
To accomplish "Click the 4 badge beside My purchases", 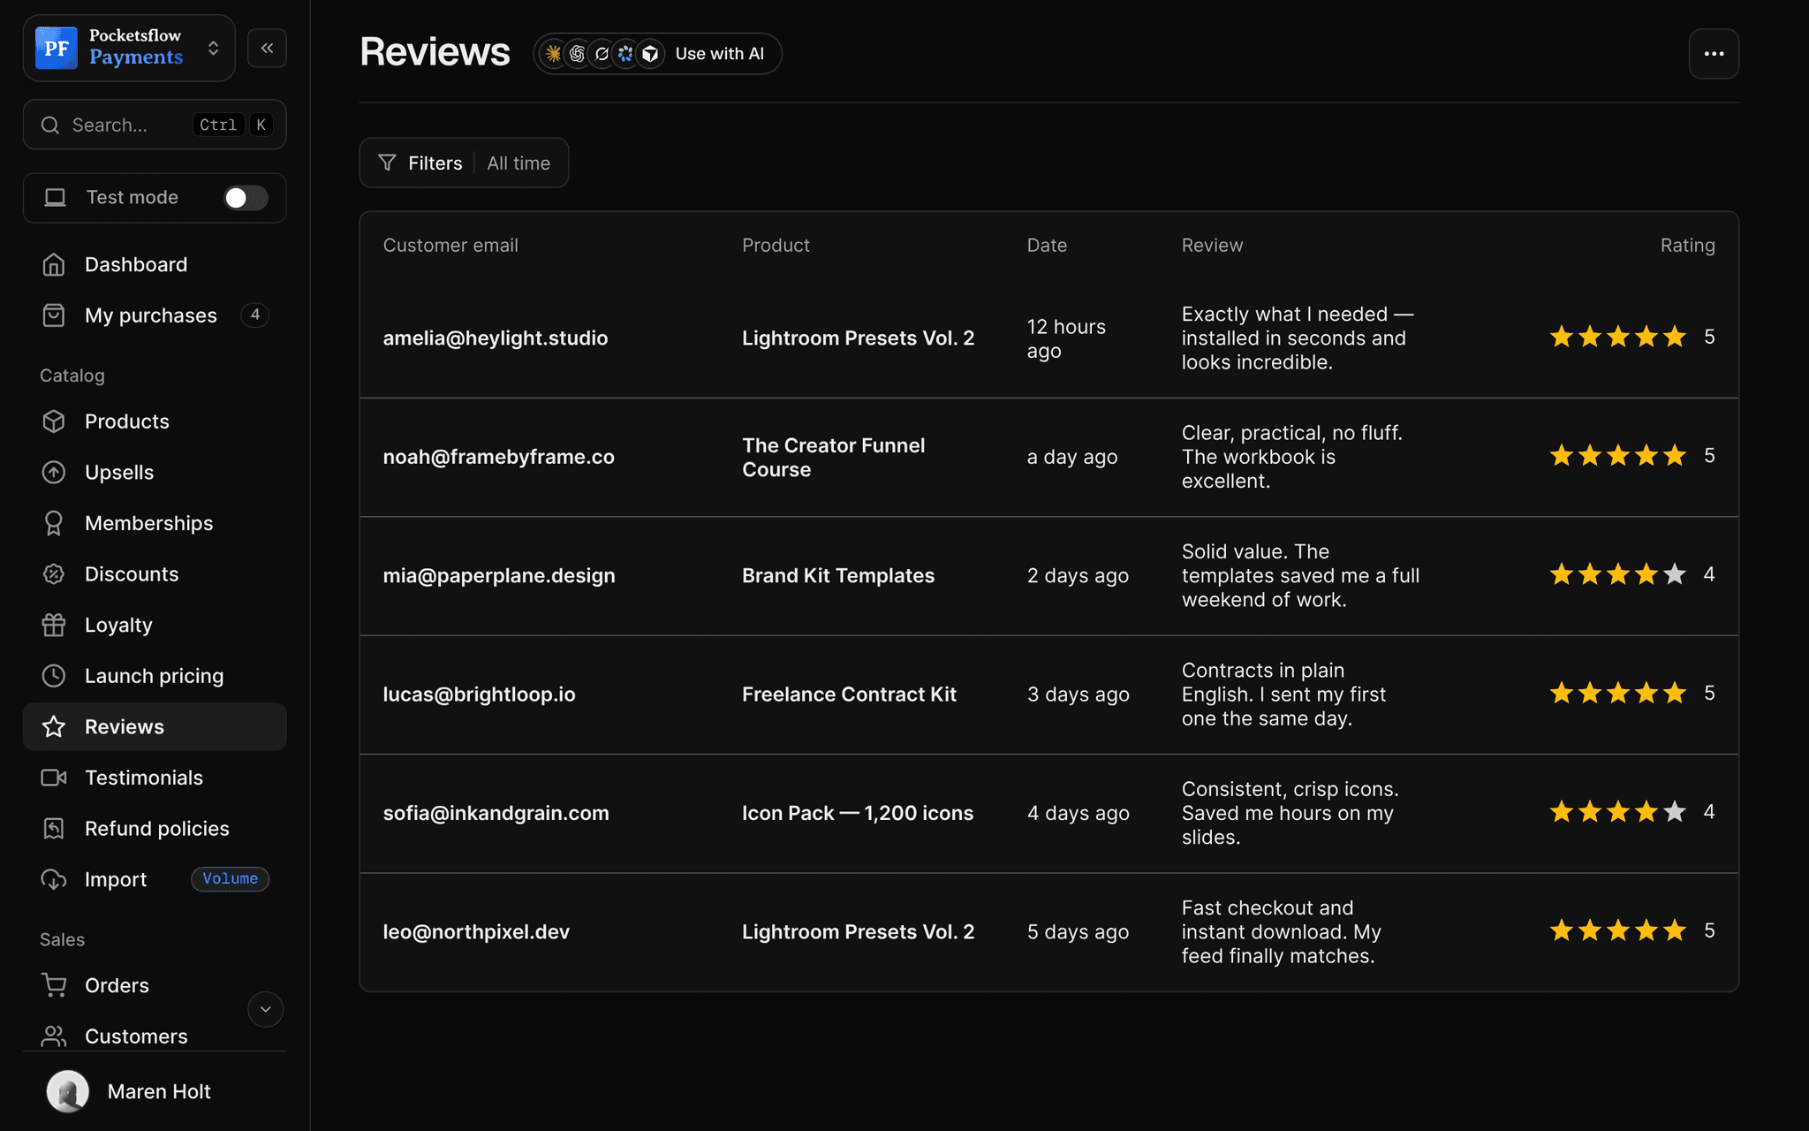I will point(254,315).
